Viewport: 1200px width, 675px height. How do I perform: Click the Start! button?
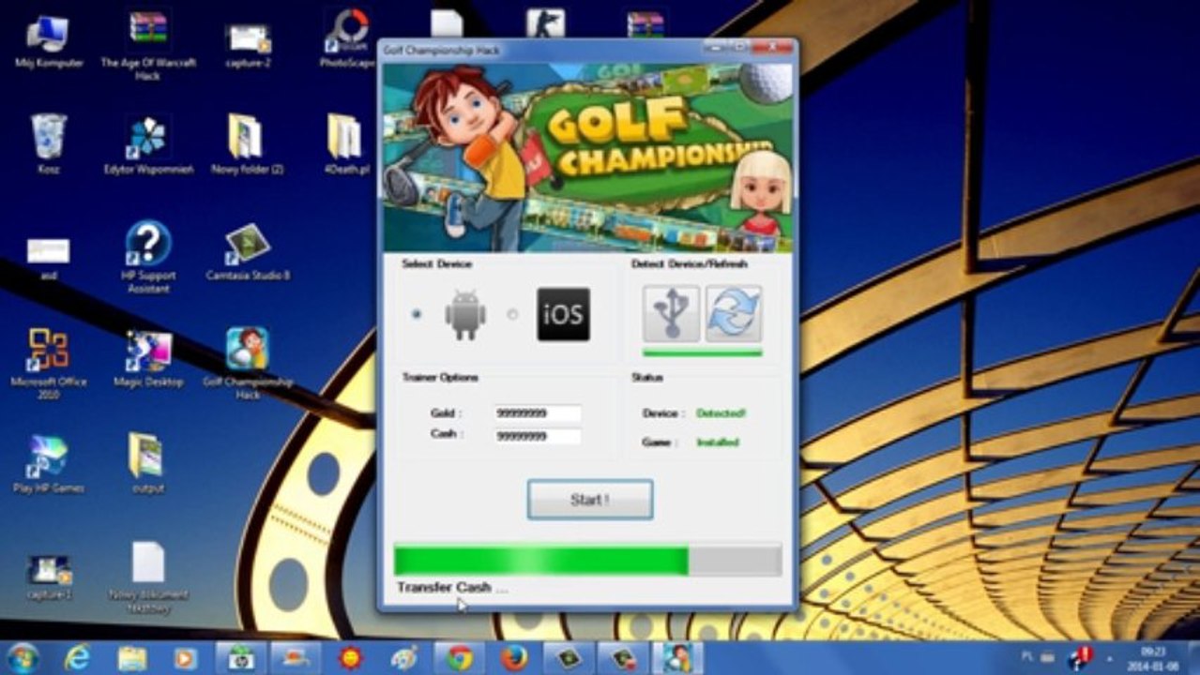click(590, 500)
